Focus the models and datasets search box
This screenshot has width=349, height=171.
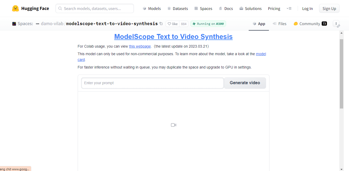95,8
